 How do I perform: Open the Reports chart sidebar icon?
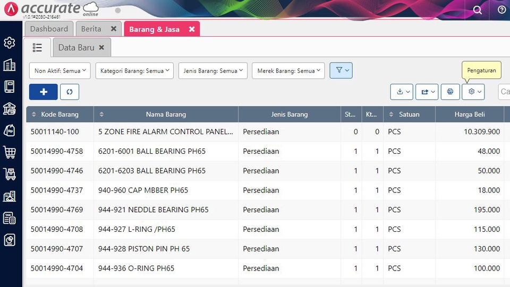[10, 240]
